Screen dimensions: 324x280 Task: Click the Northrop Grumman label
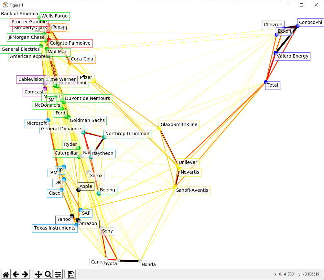(x=127, y=134)
